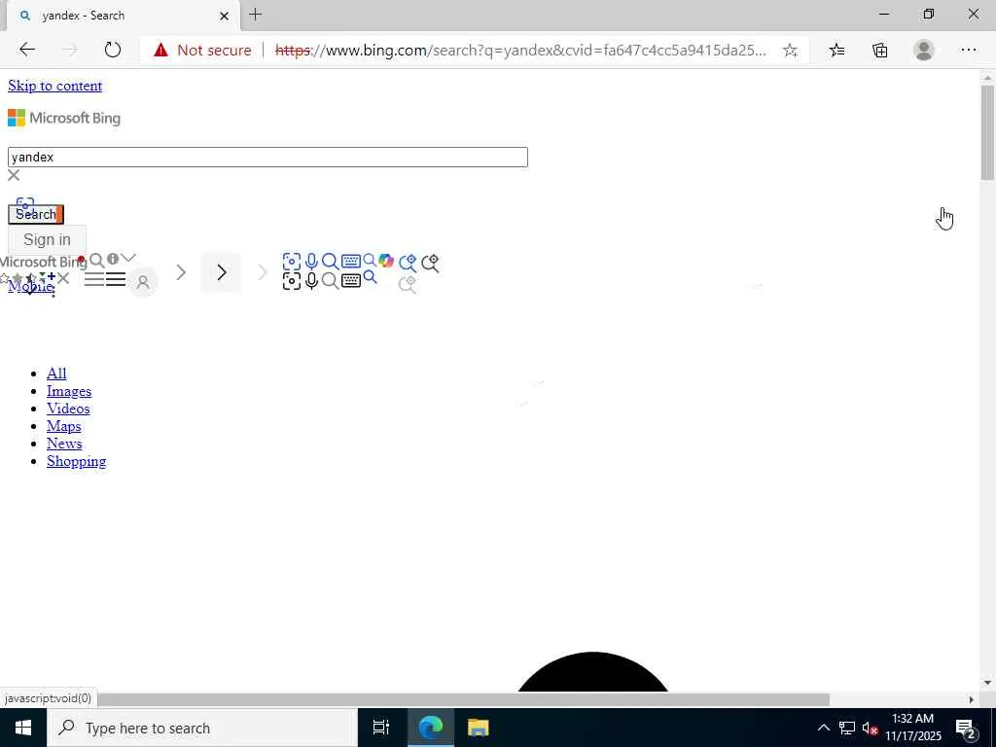
Task: Click the black visual search camera icon
Action: pyautogui.click(x=292, y=281)
